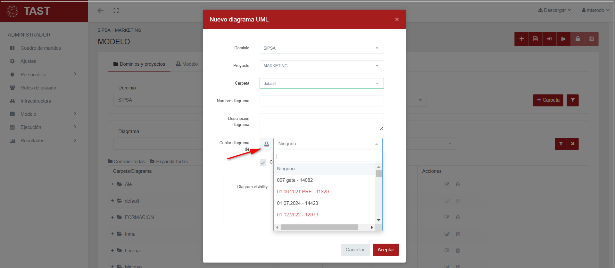Click the edit icon for FORMACION folder
Screen dimensions: 615x268
tap(447, 217)
